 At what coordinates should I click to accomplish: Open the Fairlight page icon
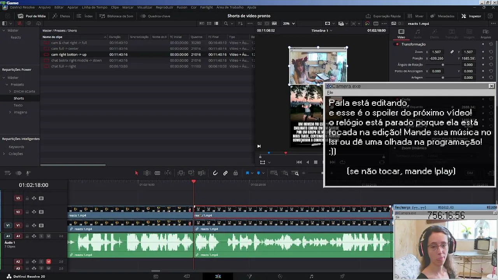pyautogui.click(x=311, y=276)
